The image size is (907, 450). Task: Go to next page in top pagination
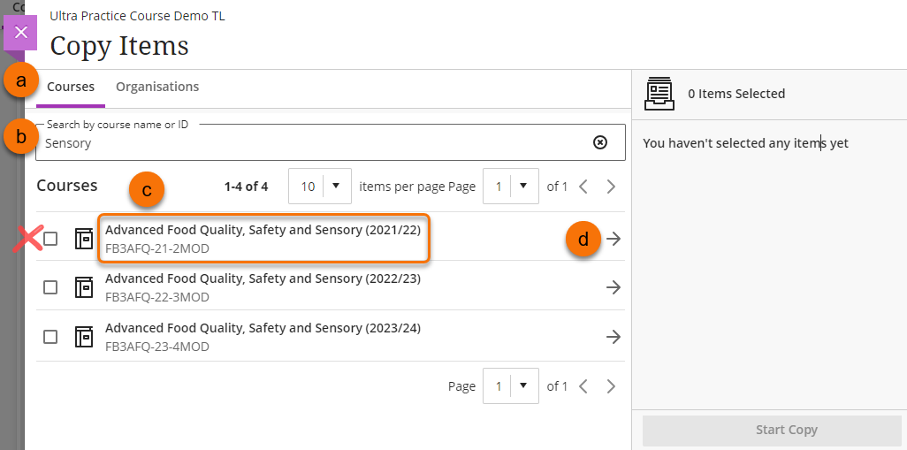click(x=611, y=187)
